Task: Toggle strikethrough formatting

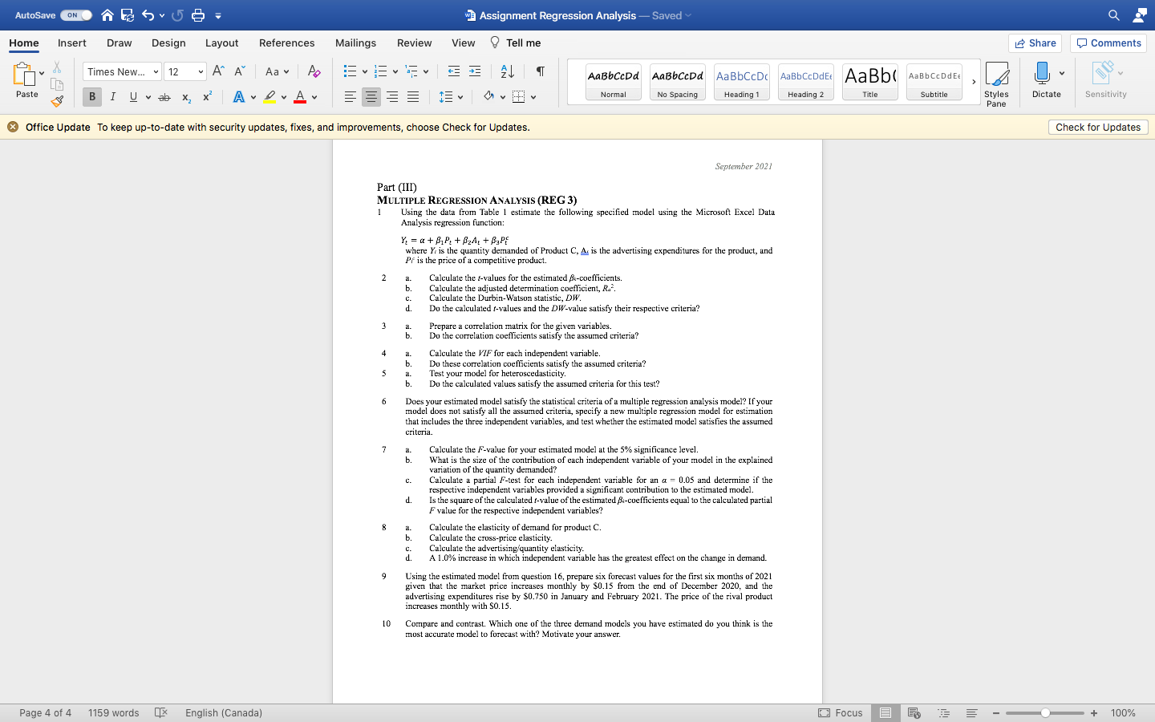Action: 164,97
